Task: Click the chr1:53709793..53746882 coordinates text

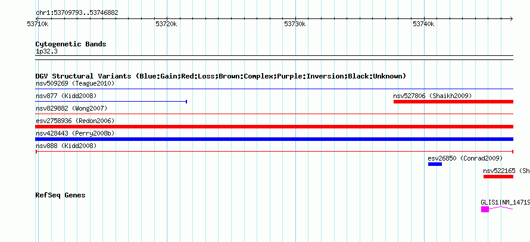Action: (77, 13)
